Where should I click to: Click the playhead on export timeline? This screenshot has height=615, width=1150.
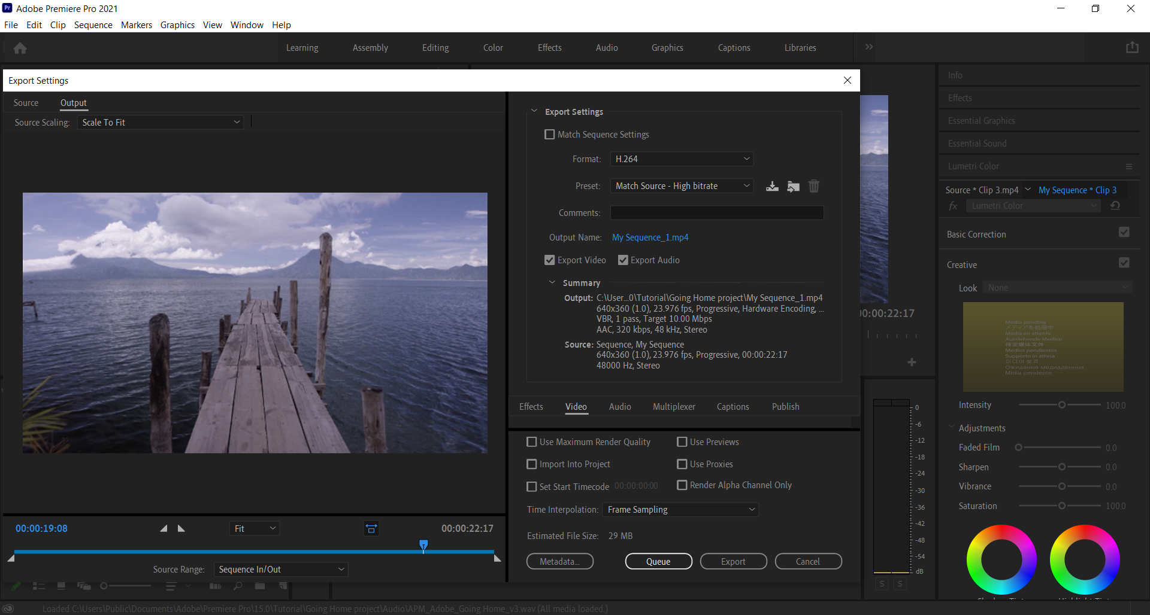click(423, 545)
